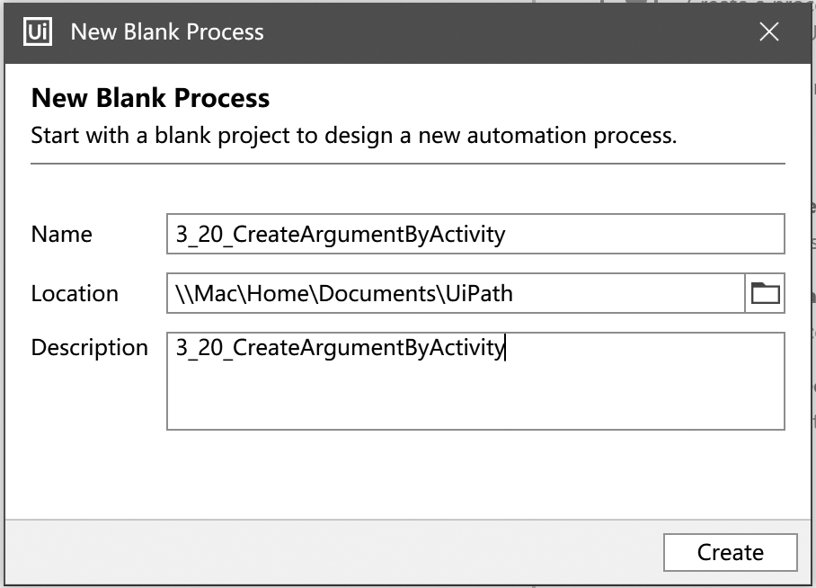Click the subtitle about automation process
The image size is (816, 588).
click(354, 136)
